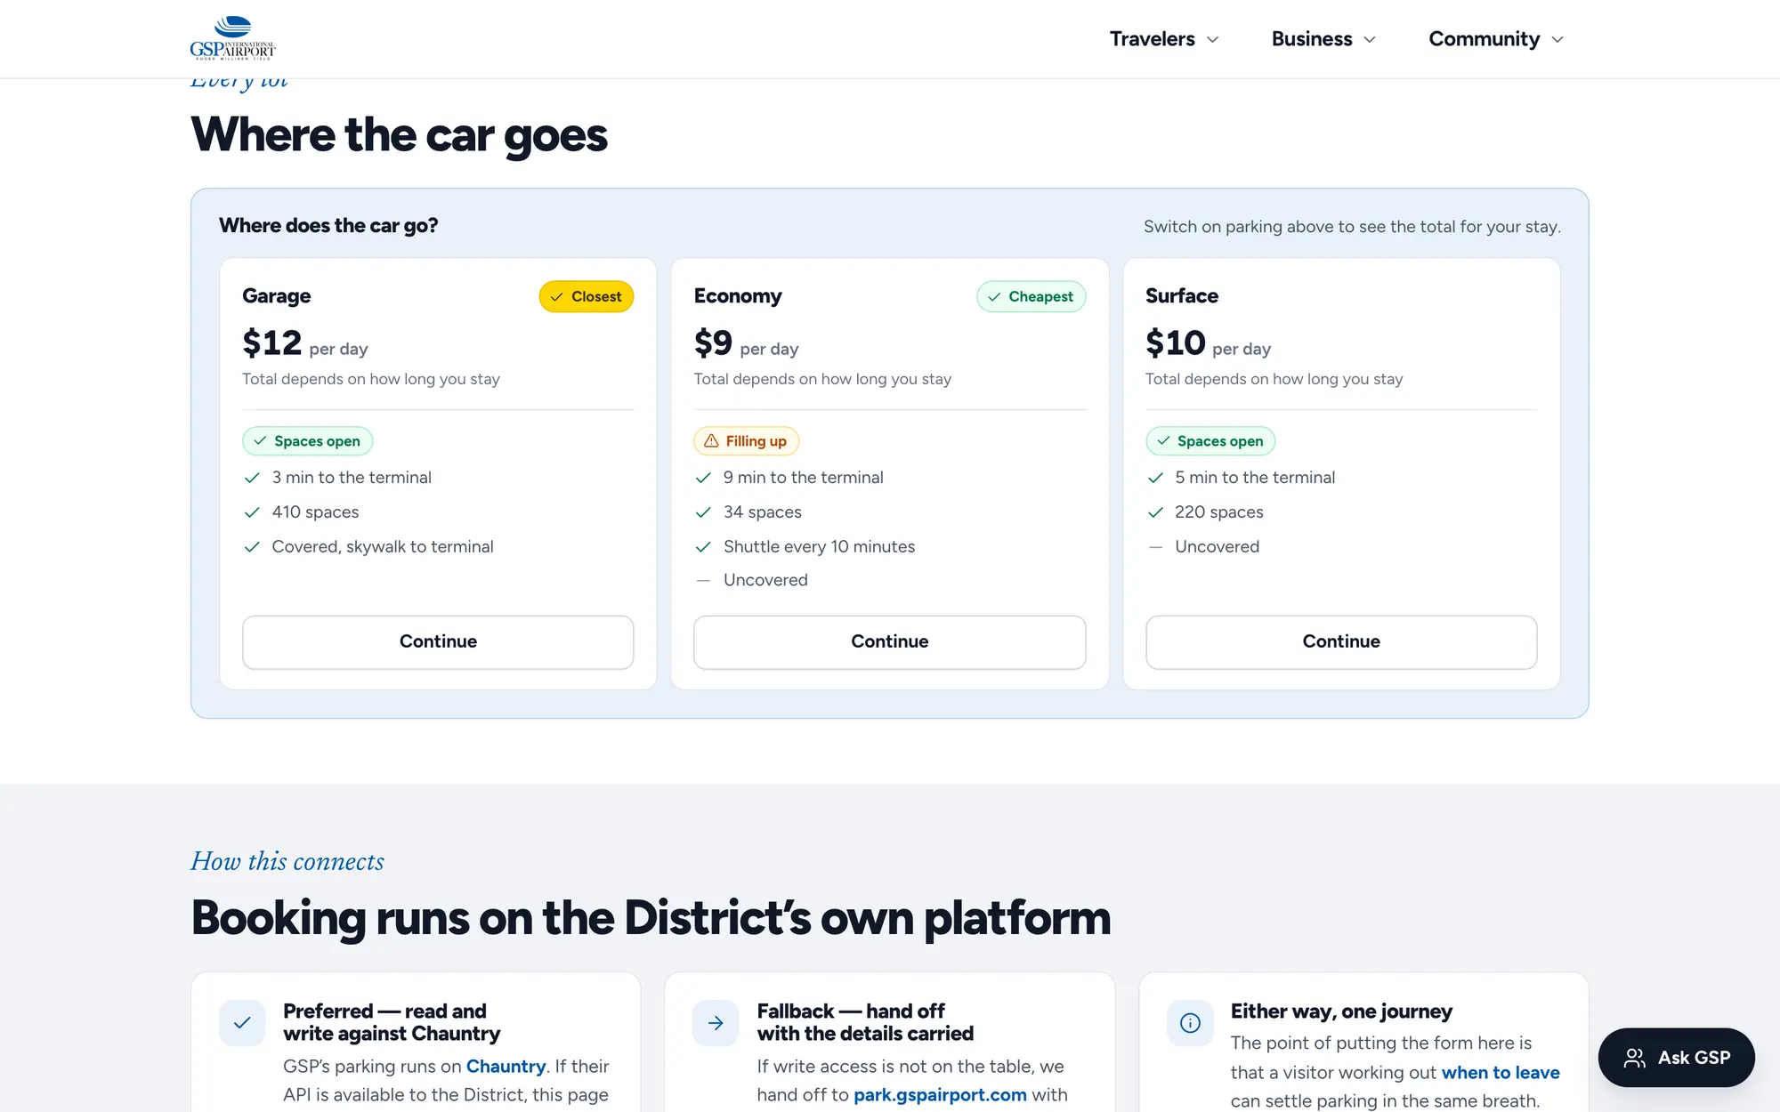Click the 'Where the car goes' heading
This screenshot has width=1780, height=1112.
[399, 135]
